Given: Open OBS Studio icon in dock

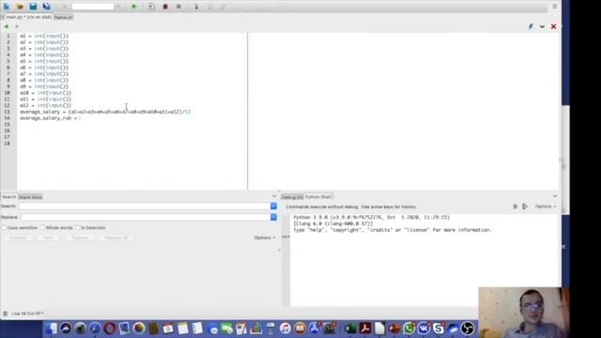Looking at the screenshot, I should 468,329.
